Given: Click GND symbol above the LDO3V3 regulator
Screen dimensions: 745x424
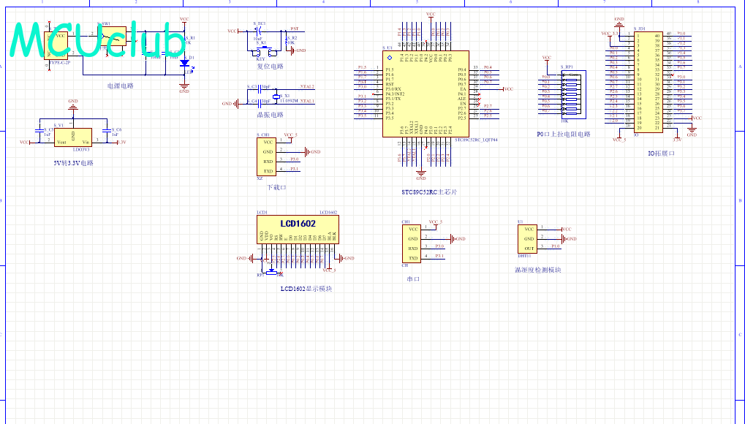Looking at the screenshot, I should [72, 105].
